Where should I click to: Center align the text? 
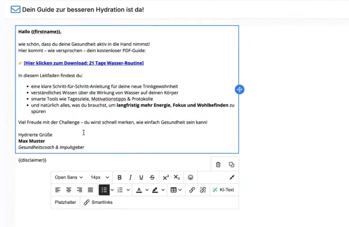(69, 190)
